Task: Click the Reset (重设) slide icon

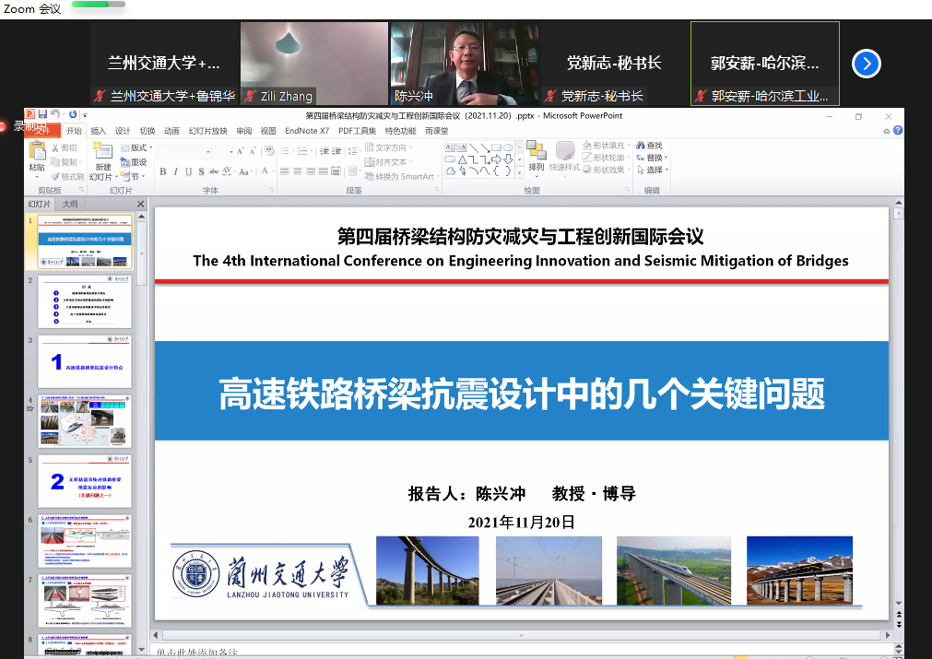Action: tap(133, 162)
